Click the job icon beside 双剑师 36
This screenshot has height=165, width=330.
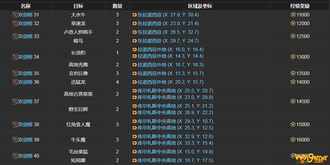[x=15, y=82]
